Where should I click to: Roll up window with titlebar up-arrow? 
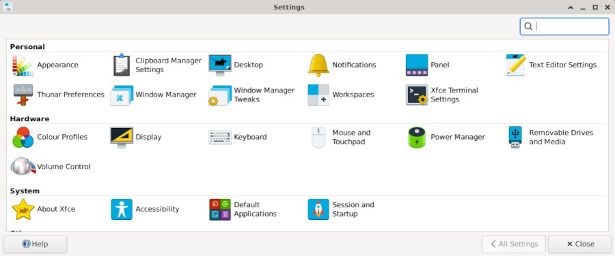pos(571,7)
